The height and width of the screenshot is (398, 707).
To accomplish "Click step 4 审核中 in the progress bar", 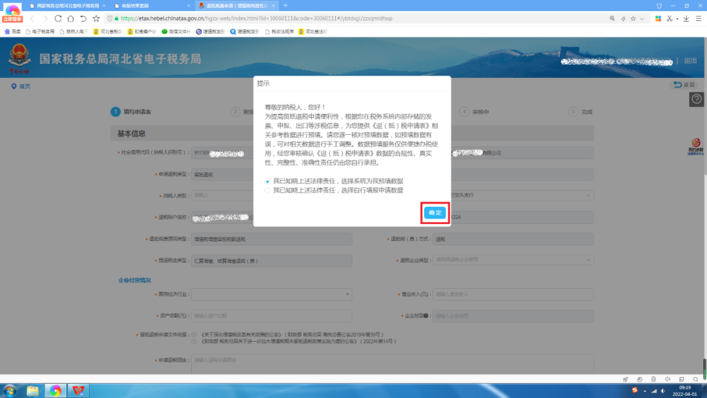I will coord(475,112).
